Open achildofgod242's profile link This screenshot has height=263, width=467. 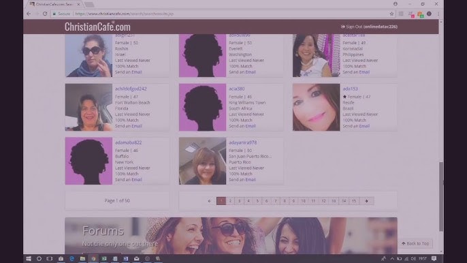click(x=131, y=89)
